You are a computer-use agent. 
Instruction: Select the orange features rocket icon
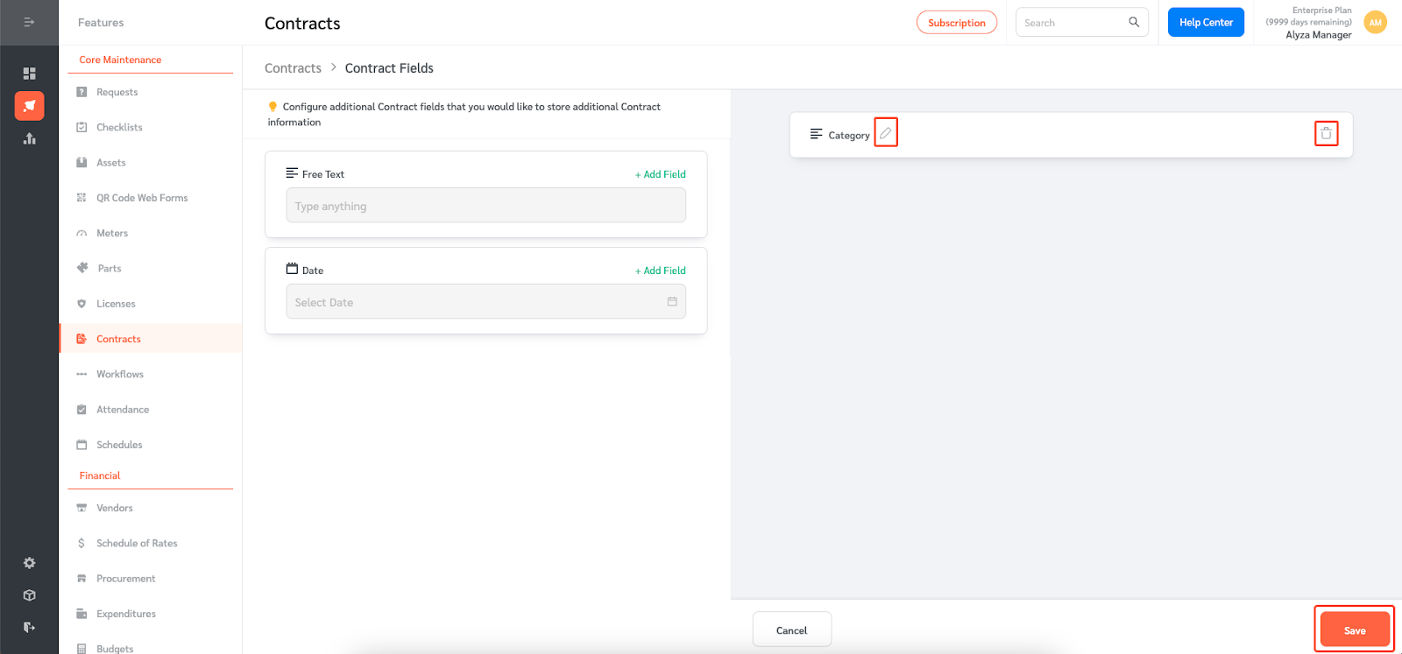click(x=29, y=106)
